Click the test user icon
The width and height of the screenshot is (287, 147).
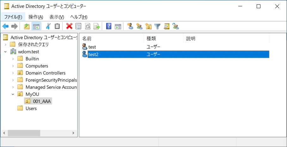(85, 47)
